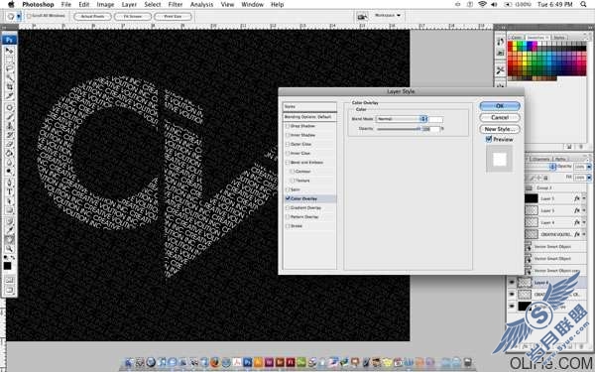This screenshot has width=595, height=372.
Task: Select the Lasso tool
Action: (x=9, y=68)
